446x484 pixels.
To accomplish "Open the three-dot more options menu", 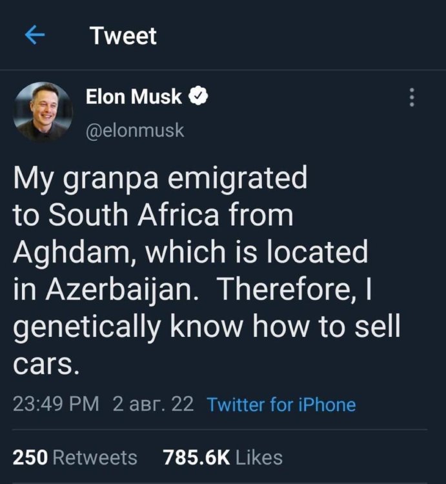I will 412,98.
